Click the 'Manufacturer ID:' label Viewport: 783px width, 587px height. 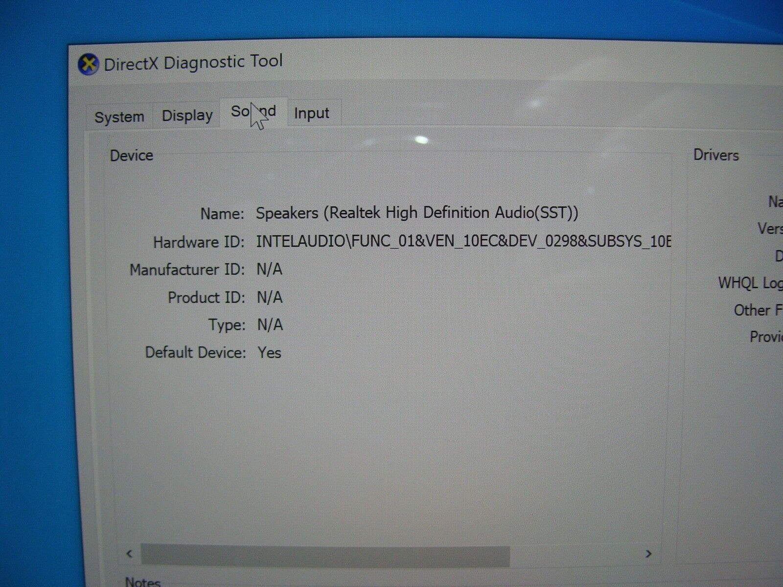click(187, 270)
